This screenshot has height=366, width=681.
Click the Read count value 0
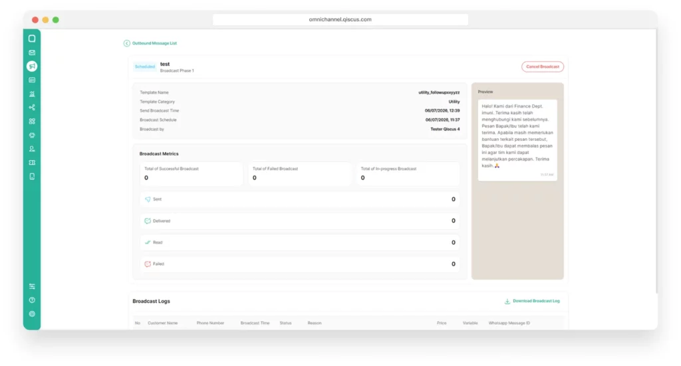tap(454, 242)
